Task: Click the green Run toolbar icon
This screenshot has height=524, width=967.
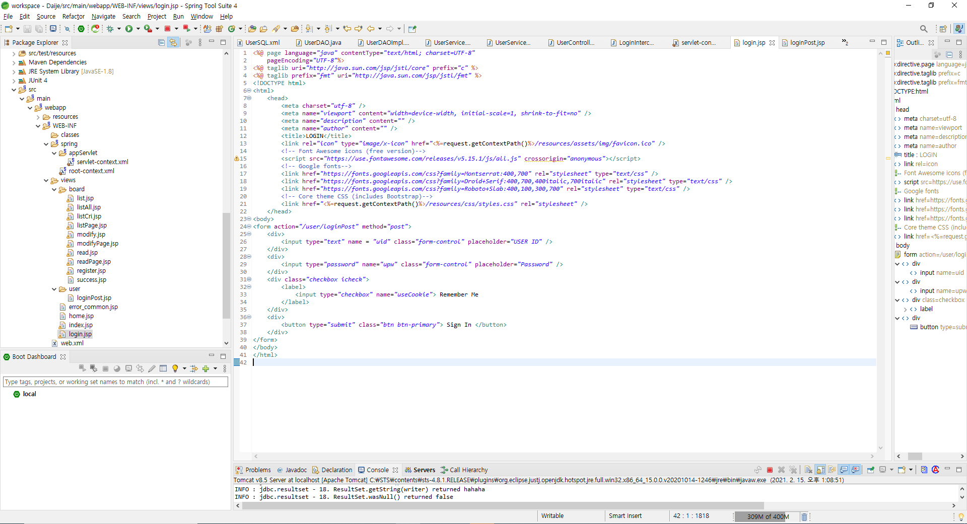Action: tap(129, 29)
